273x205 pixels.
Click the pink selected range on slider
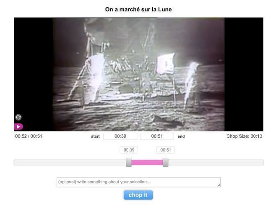(x=147, y=163)
